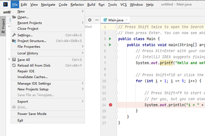Collapse the for loop fold at line 10
Screen dimensions: 205x136
tap(117, 81)
